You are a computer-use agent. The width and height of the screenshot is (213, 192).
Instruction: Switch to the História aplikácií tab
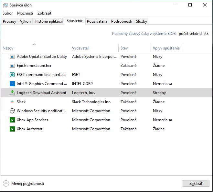tap(48, 21)
